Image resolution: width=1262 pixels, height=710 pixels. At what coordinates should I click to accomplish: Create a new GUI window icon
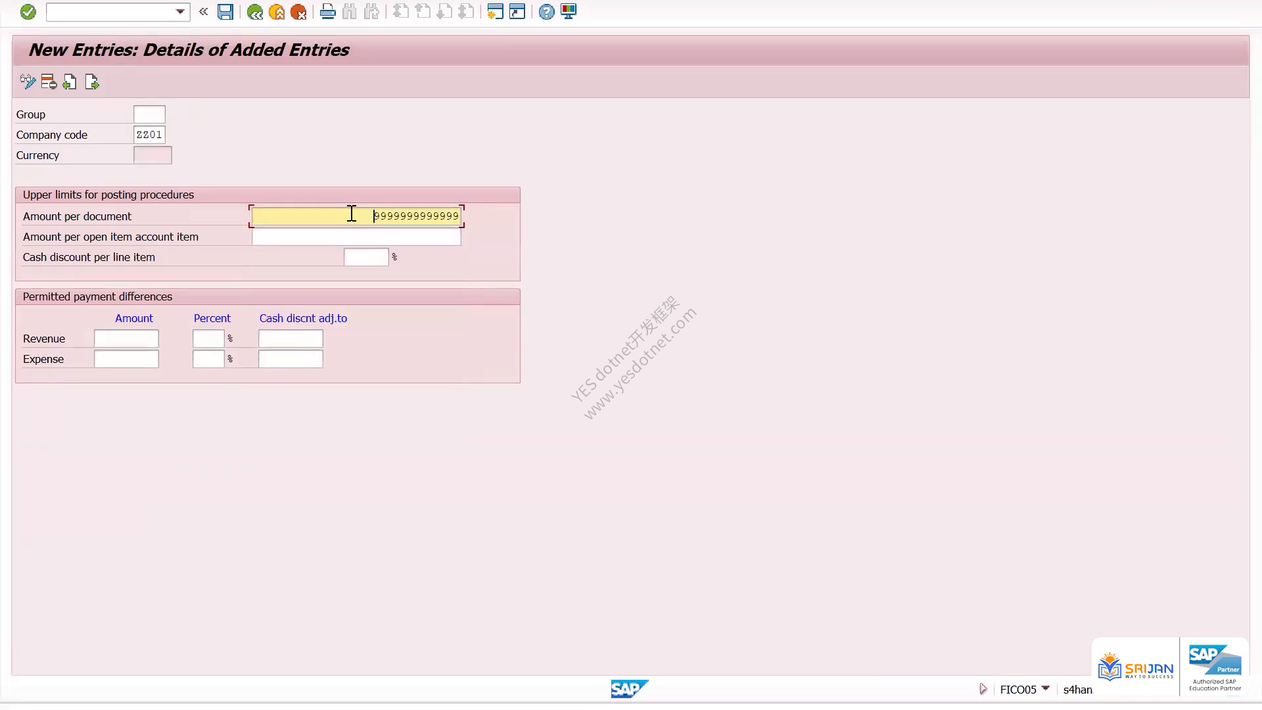click(x=496, y=12)
